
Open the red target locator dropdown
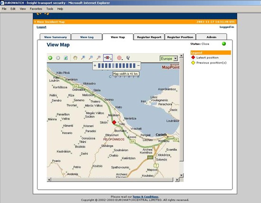tap(120, 58)
